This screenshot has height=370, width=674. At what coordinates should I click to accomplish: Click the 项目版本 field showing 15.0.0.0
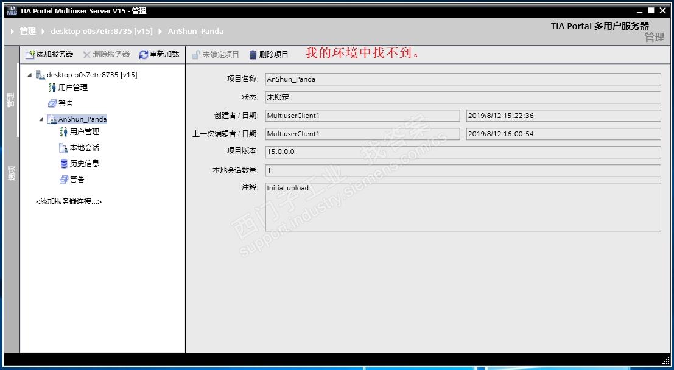pyautogui.click(x=463, y=152)
